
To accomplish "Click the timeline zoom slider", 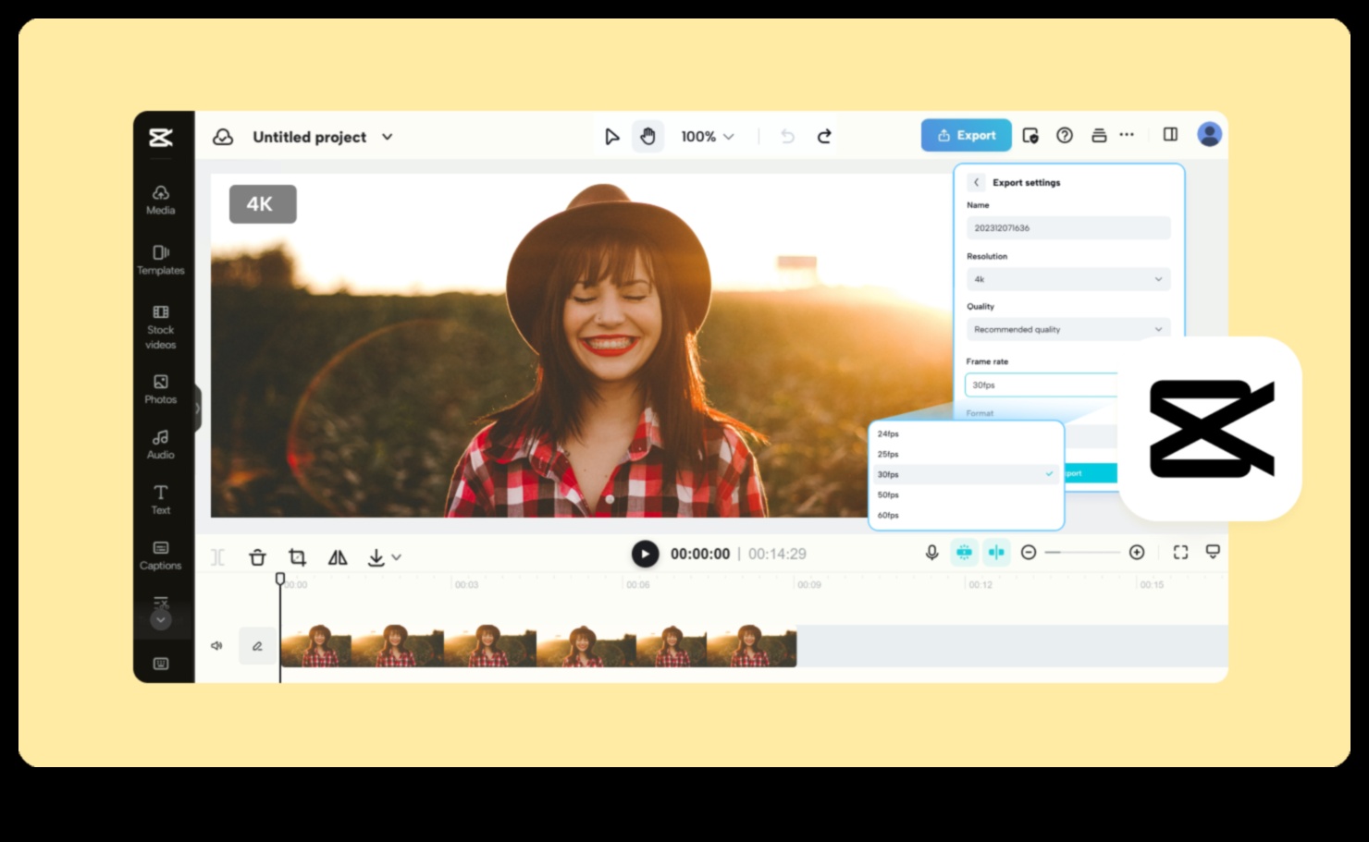I will tap(1082, 553).
